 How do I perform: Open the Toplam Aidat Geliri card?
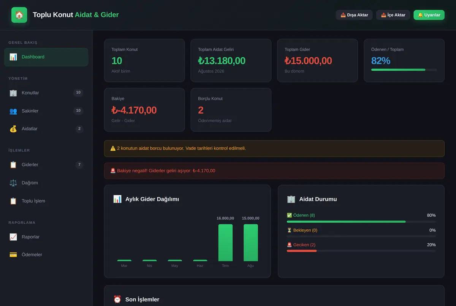(231, 60)
